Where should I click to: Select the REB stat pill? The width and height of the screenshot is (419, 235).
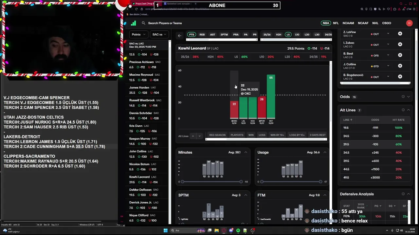(202, 35)
